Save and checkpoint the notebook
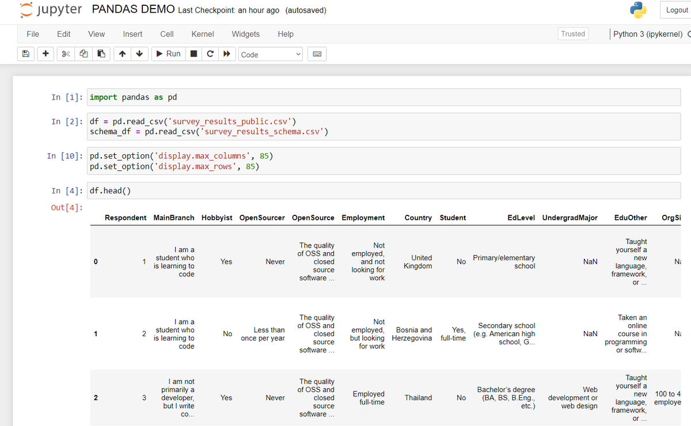The image size is (691, 426). pos(25,54)
